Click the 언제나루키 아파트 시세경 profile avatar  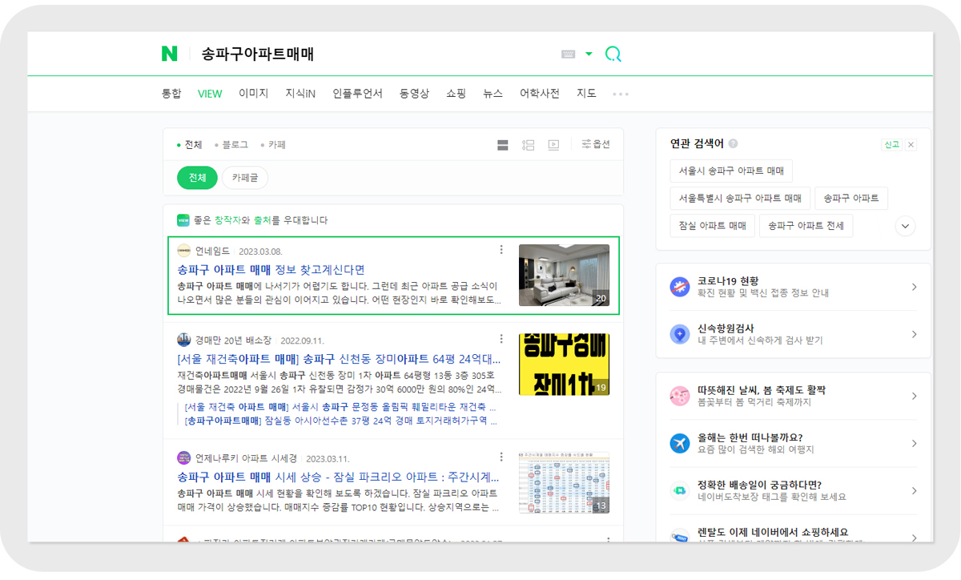coord(183,458)
